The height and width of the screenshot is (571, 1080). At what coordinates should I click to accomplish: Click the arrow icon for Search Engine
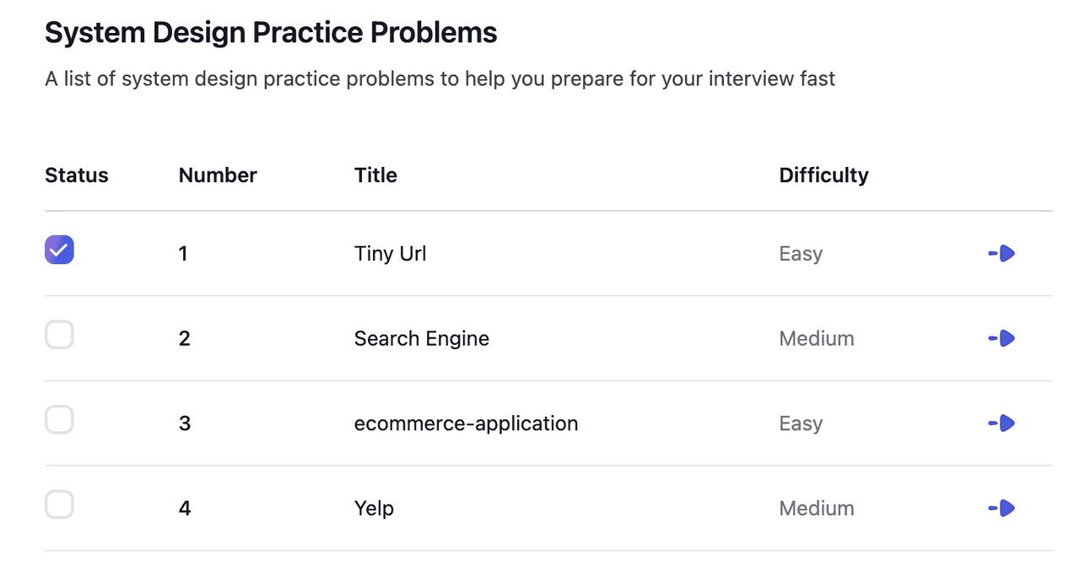tap(1002, 339)
